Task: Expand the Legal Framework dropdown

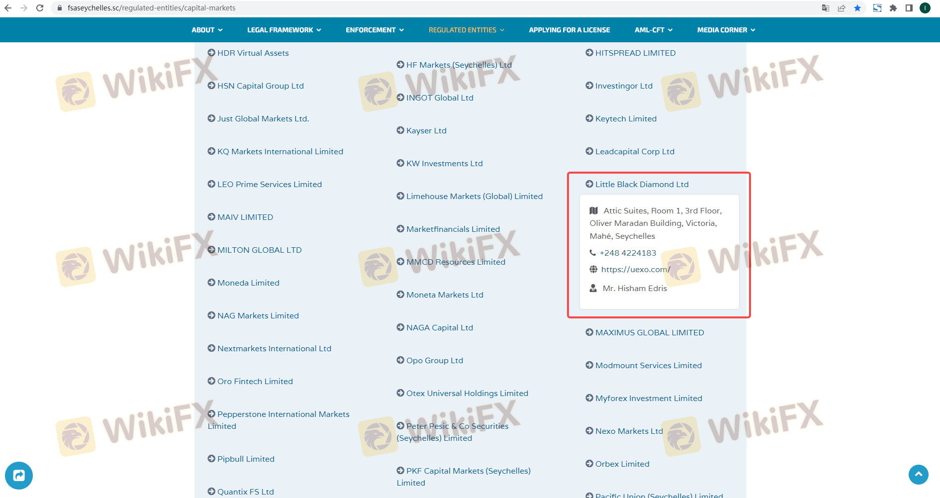Action: (x=284, y=30)
